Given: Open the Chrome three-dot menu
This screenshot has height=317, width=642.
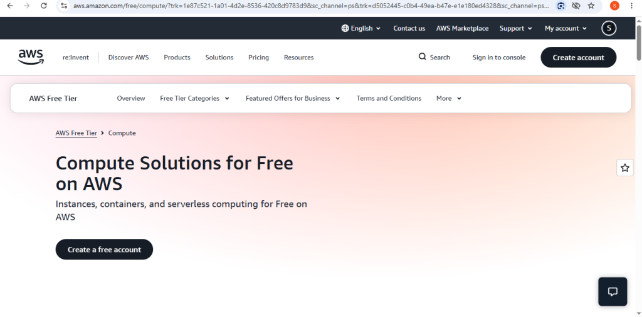Looking at the screenshot, I should click(632, 6).
